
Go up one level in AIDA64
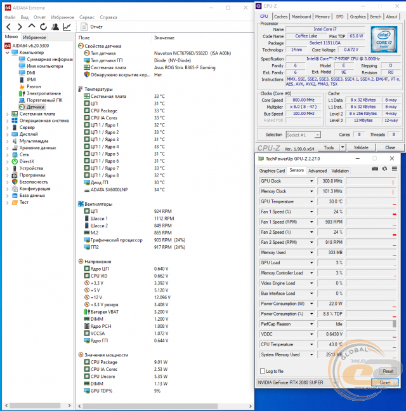pos(32,27)
